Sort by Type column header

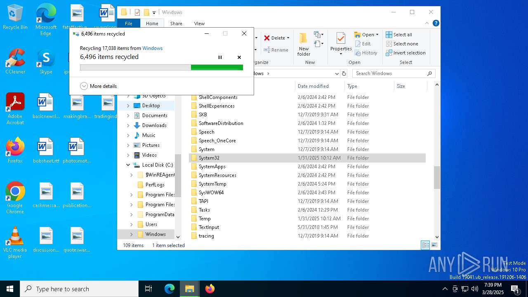(369, 86)
